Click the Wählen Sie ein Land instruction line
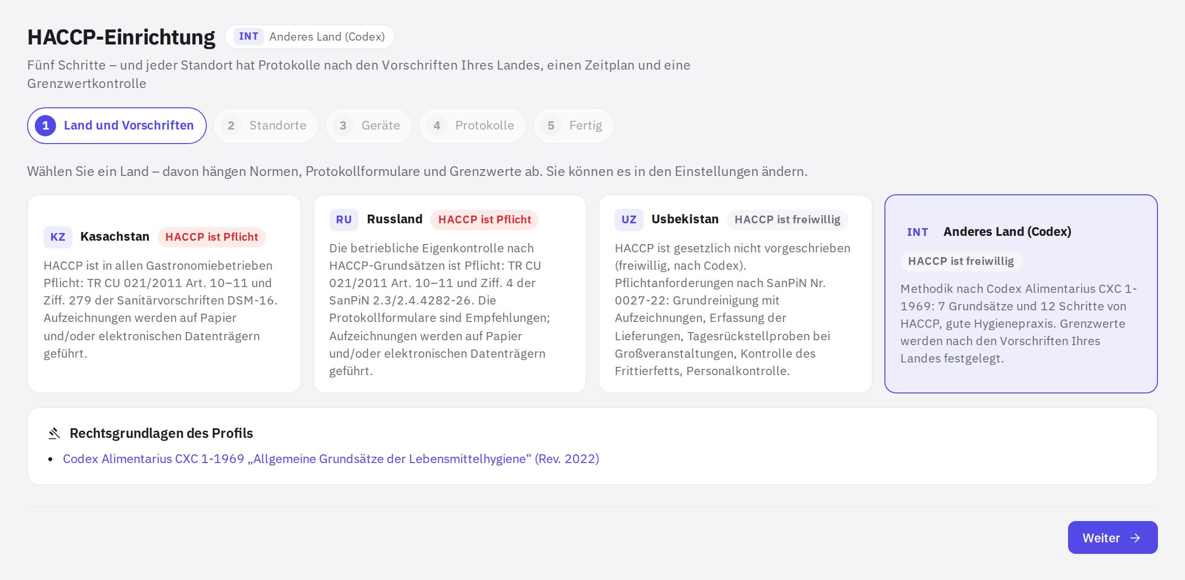Viewport: 1185px width, 580px height. point(417,172)
